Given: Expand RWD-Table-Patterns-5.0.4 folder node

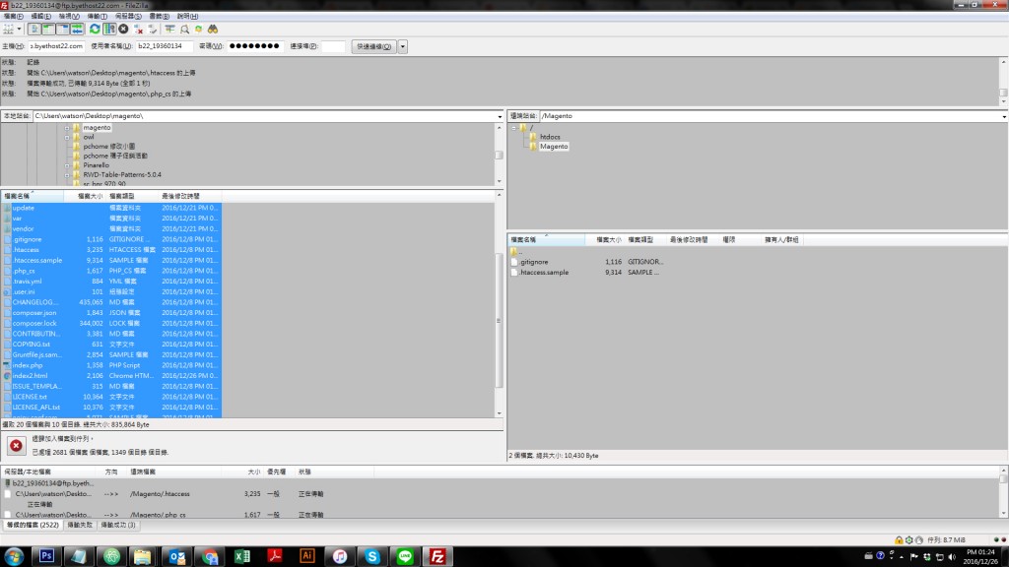Looking at the screenshot, I should [67, 175].
